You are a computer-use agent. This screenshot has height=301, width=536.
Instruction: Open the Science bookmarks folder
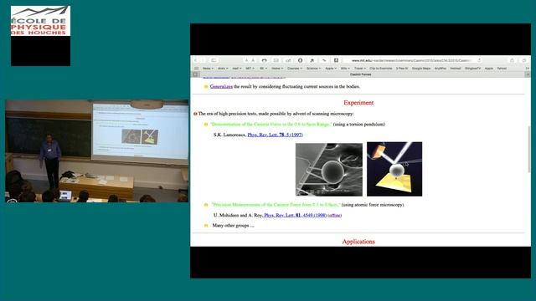313,69
